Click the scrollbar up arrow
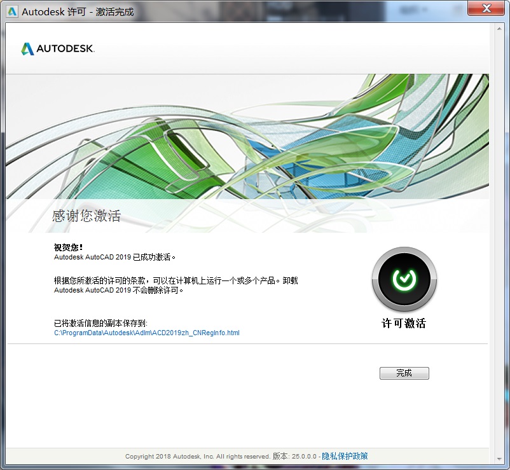The width and height of the screenshot is (510, 470). pyautogui.click(x=499, y=29)
